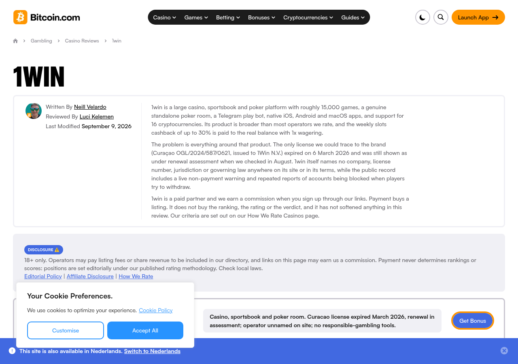Click the Disclosure warning badge
518x364 pixels.
pos(44,250)
